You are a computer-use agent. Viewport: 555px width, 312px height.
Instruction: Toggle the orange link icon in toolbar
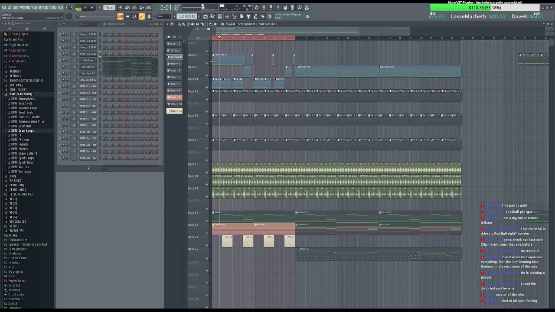click(142, 16)
